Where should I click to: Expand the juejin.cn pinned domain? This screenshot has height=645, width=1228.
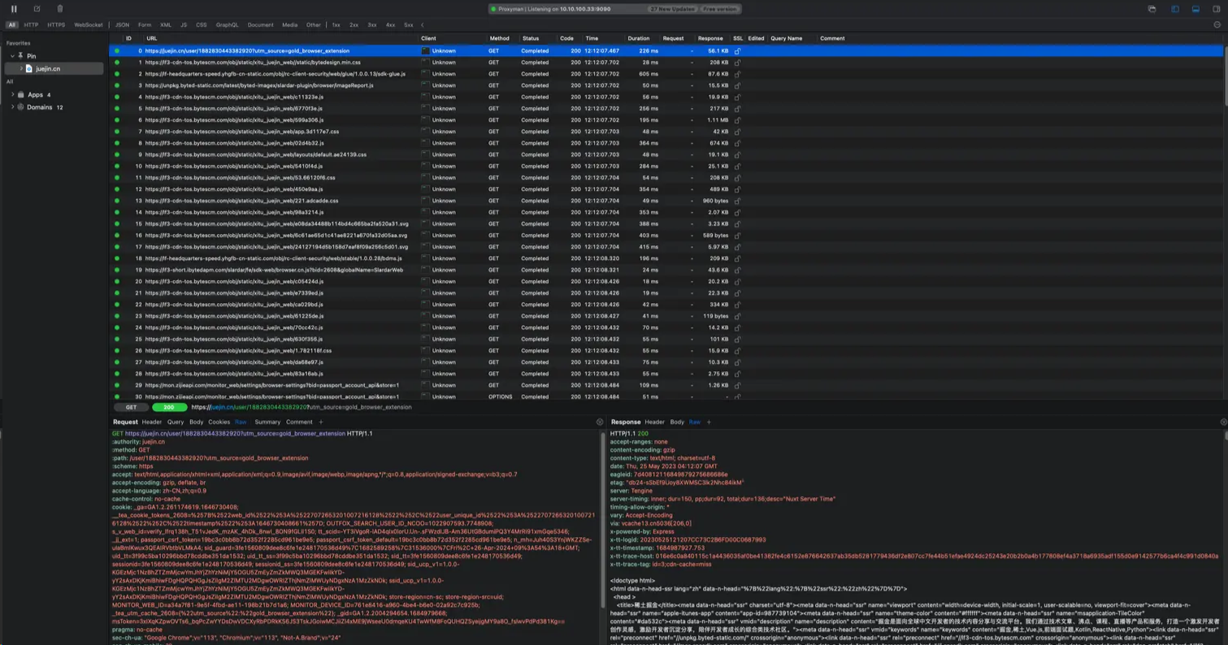21,69
